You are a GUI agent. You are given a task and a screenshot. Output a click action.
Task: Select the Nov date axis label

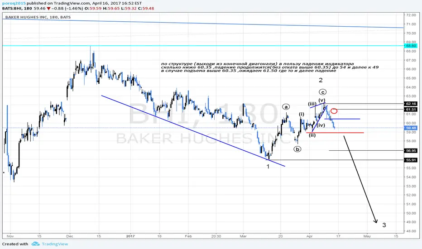[x=10, y=236]
